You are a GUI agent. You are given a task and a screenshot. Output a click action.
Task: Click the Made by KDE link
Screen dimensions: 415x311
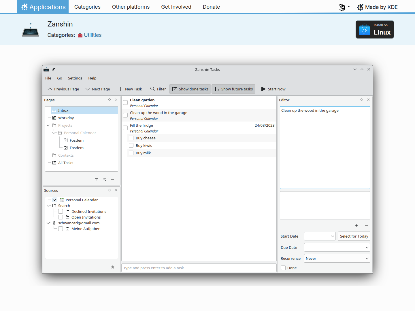(x=377, y=7)
